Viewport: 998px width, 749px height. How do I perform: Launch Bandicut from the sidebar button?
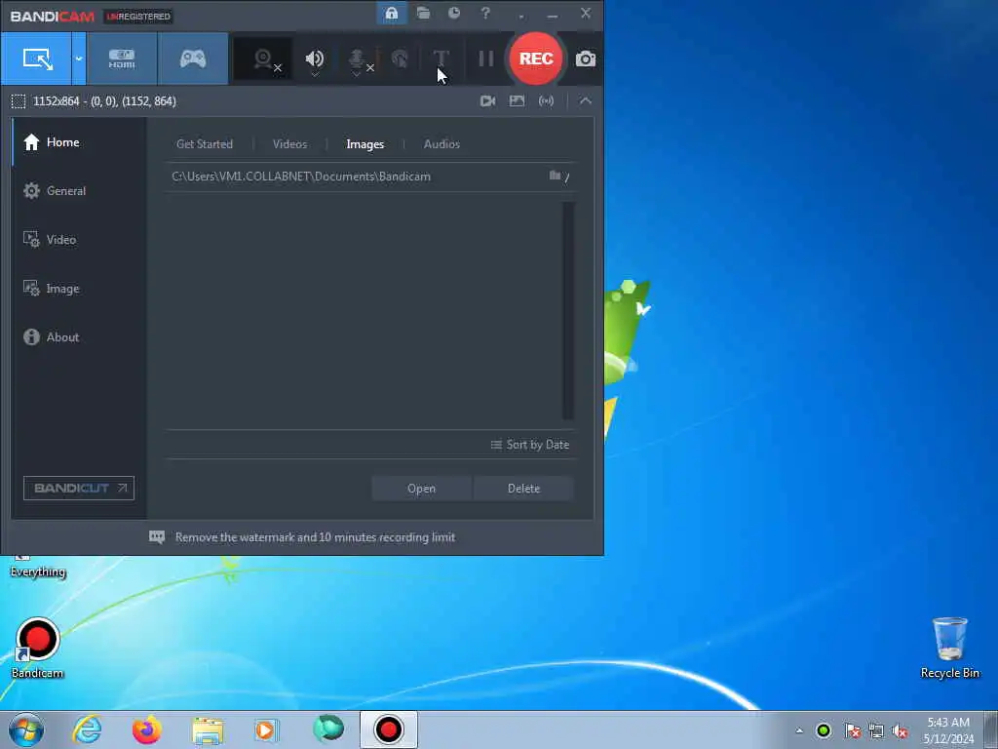[79, 488]
